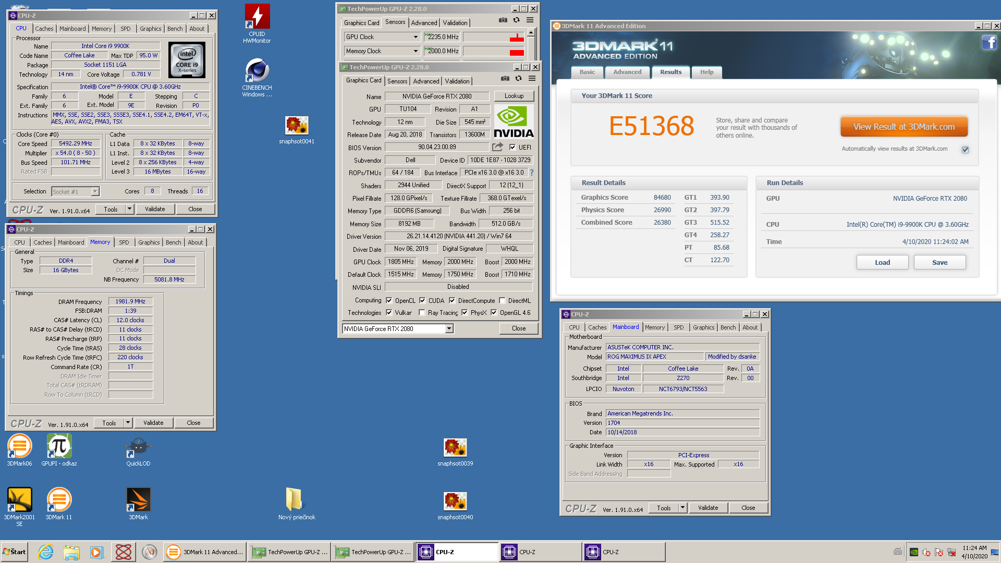Toggle Ray Tracing checkbox in GPU-Z
This screenshot has width=1001, height=563.
pos(422,313)
